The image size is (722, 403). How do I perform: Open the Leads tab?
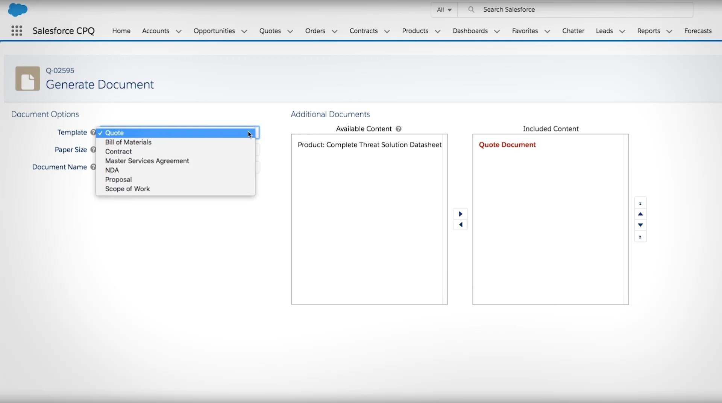[x=604, y=31]
